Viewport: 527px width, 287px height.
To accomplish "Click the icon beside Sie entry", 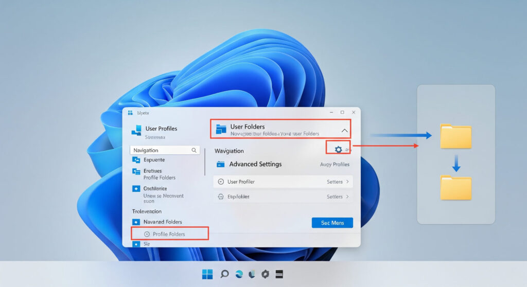I will tap(136, 244).
